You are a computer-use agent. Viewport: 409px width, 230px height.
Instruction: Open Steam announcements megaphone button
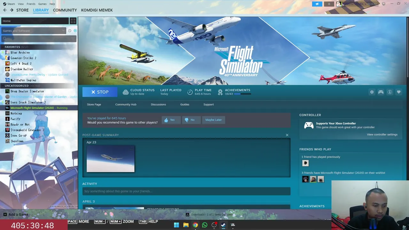[317, 4]
